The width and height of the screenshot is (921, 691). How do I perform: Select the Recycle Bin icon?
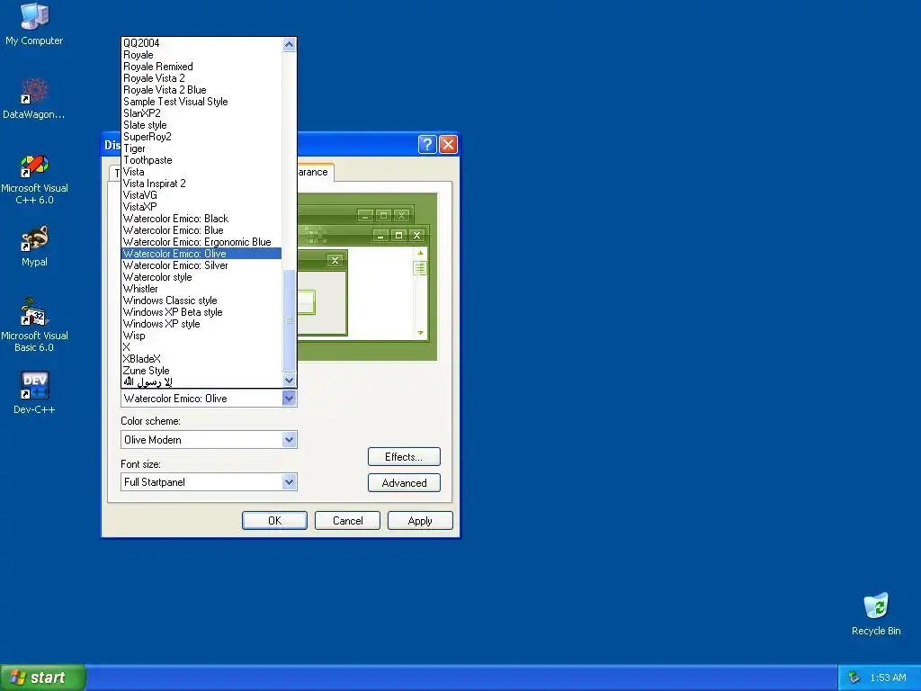pyautogui.click(x=876, y=614)
